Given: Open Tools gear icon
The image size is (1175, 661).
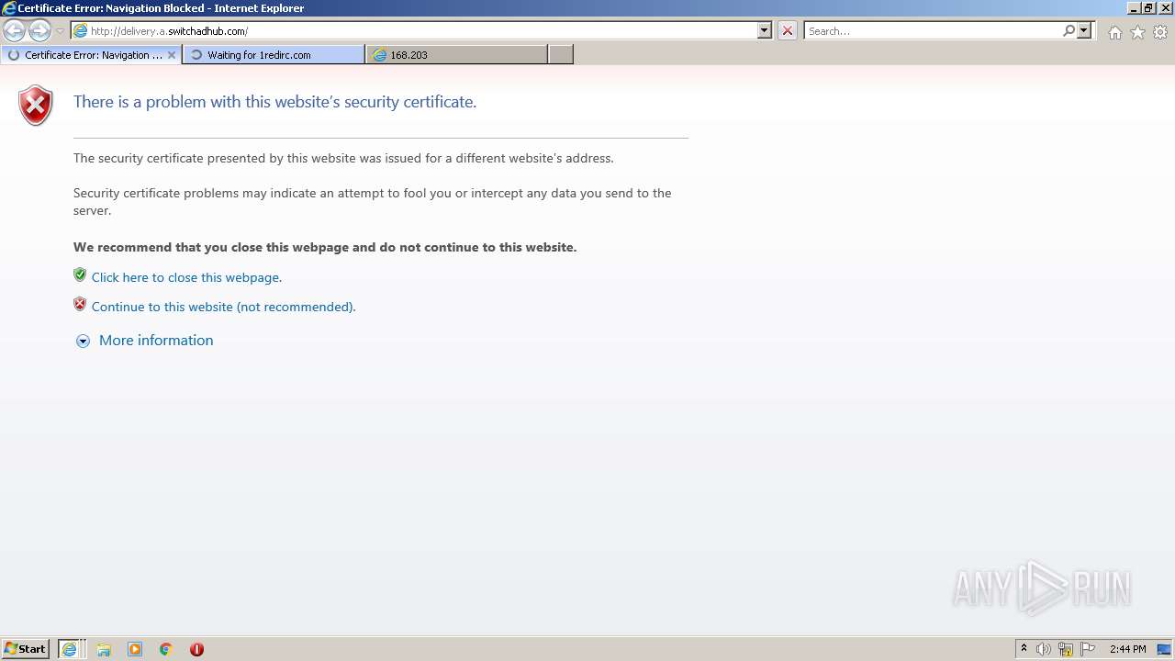Looking at the screenshot, I should tap(1160, 32).
